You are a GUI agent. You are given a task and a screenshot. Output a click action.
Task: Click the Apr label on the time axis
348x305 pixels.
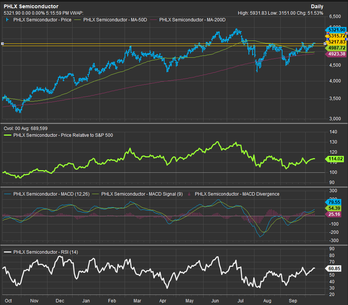point(163,301)
